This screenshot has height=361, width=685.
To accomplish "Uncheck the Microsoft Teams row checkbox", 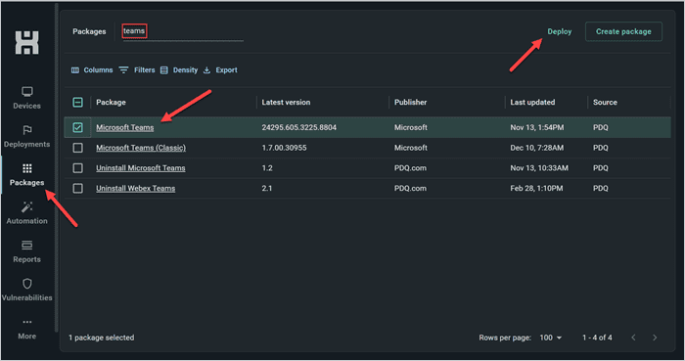I will (77, 127).
